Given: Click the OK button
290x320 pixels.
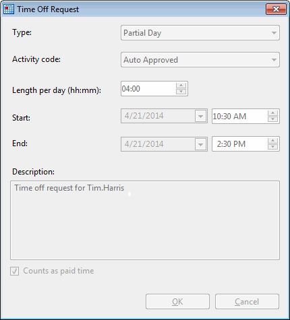Looking at the screenshot, I should tap(177, 302).
